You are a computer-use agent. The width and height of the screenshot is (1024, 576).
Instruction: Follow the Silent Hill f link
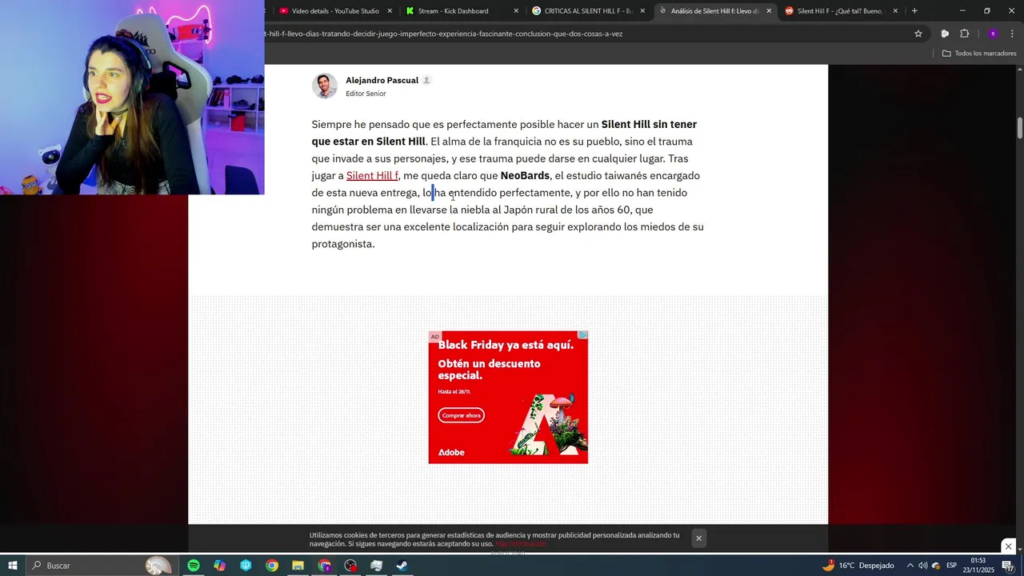point(372,176)
